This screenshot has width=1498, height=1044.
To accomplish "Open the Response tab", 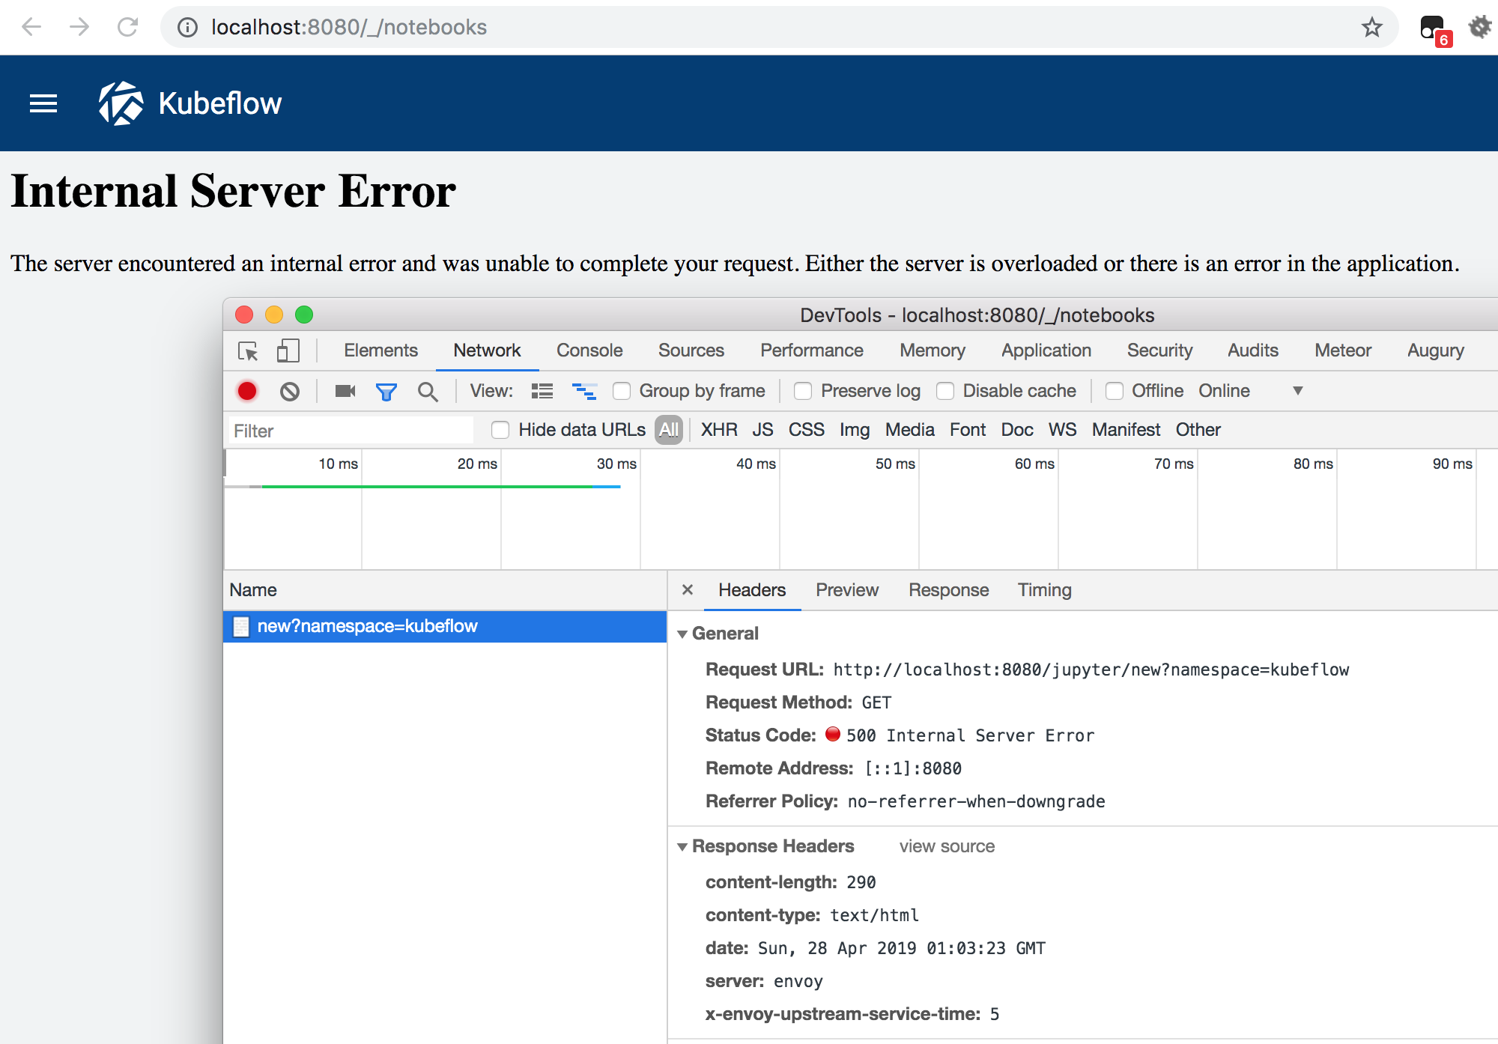I will coord(949,590).
